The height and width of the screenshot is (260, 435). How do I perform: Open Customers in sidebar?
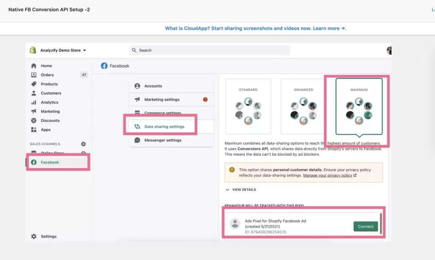tap(51, 93)
